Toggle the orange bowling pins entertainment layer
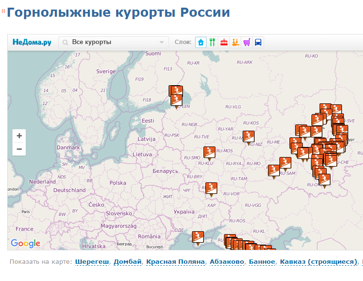The height and width of the screenshot is (281, 363). coord(235,43)
